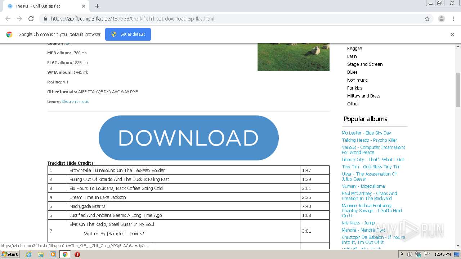Choose the Blues category
This screenshot has width=461, height=259.
click(352, 72)
